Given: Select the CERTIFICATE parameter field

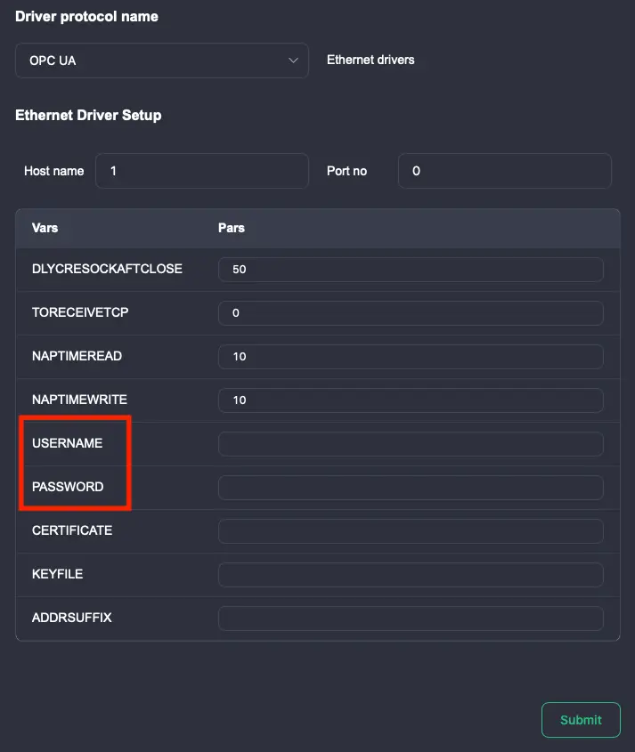Looking at the screenshot, I should click(411, 531).
